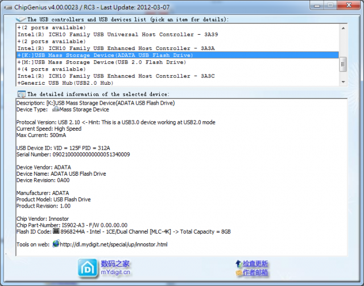Viewport: 364px width, 286px height.
Task: Click the author email envelope icon
Action: (239, 272)
